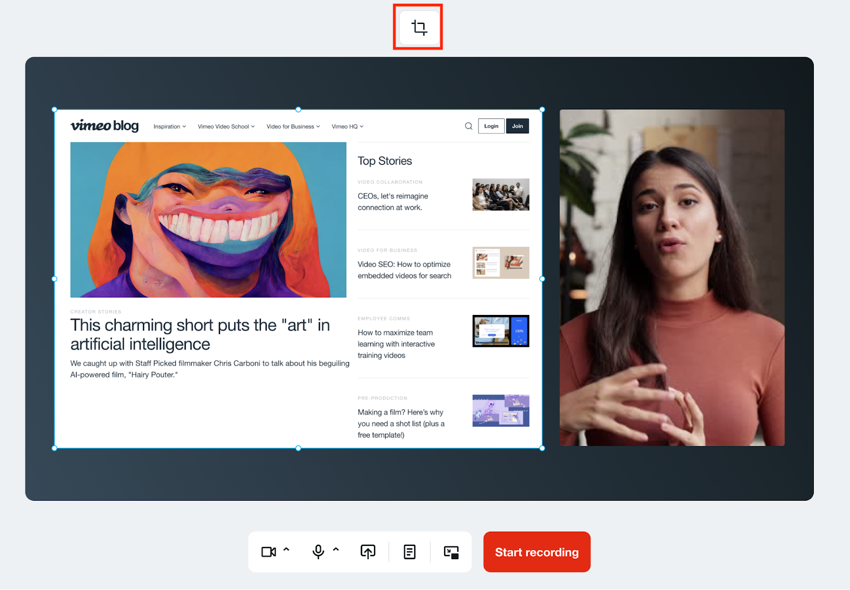Toggle the microphone icon
The image size is (850, 590).
point(318,552)
